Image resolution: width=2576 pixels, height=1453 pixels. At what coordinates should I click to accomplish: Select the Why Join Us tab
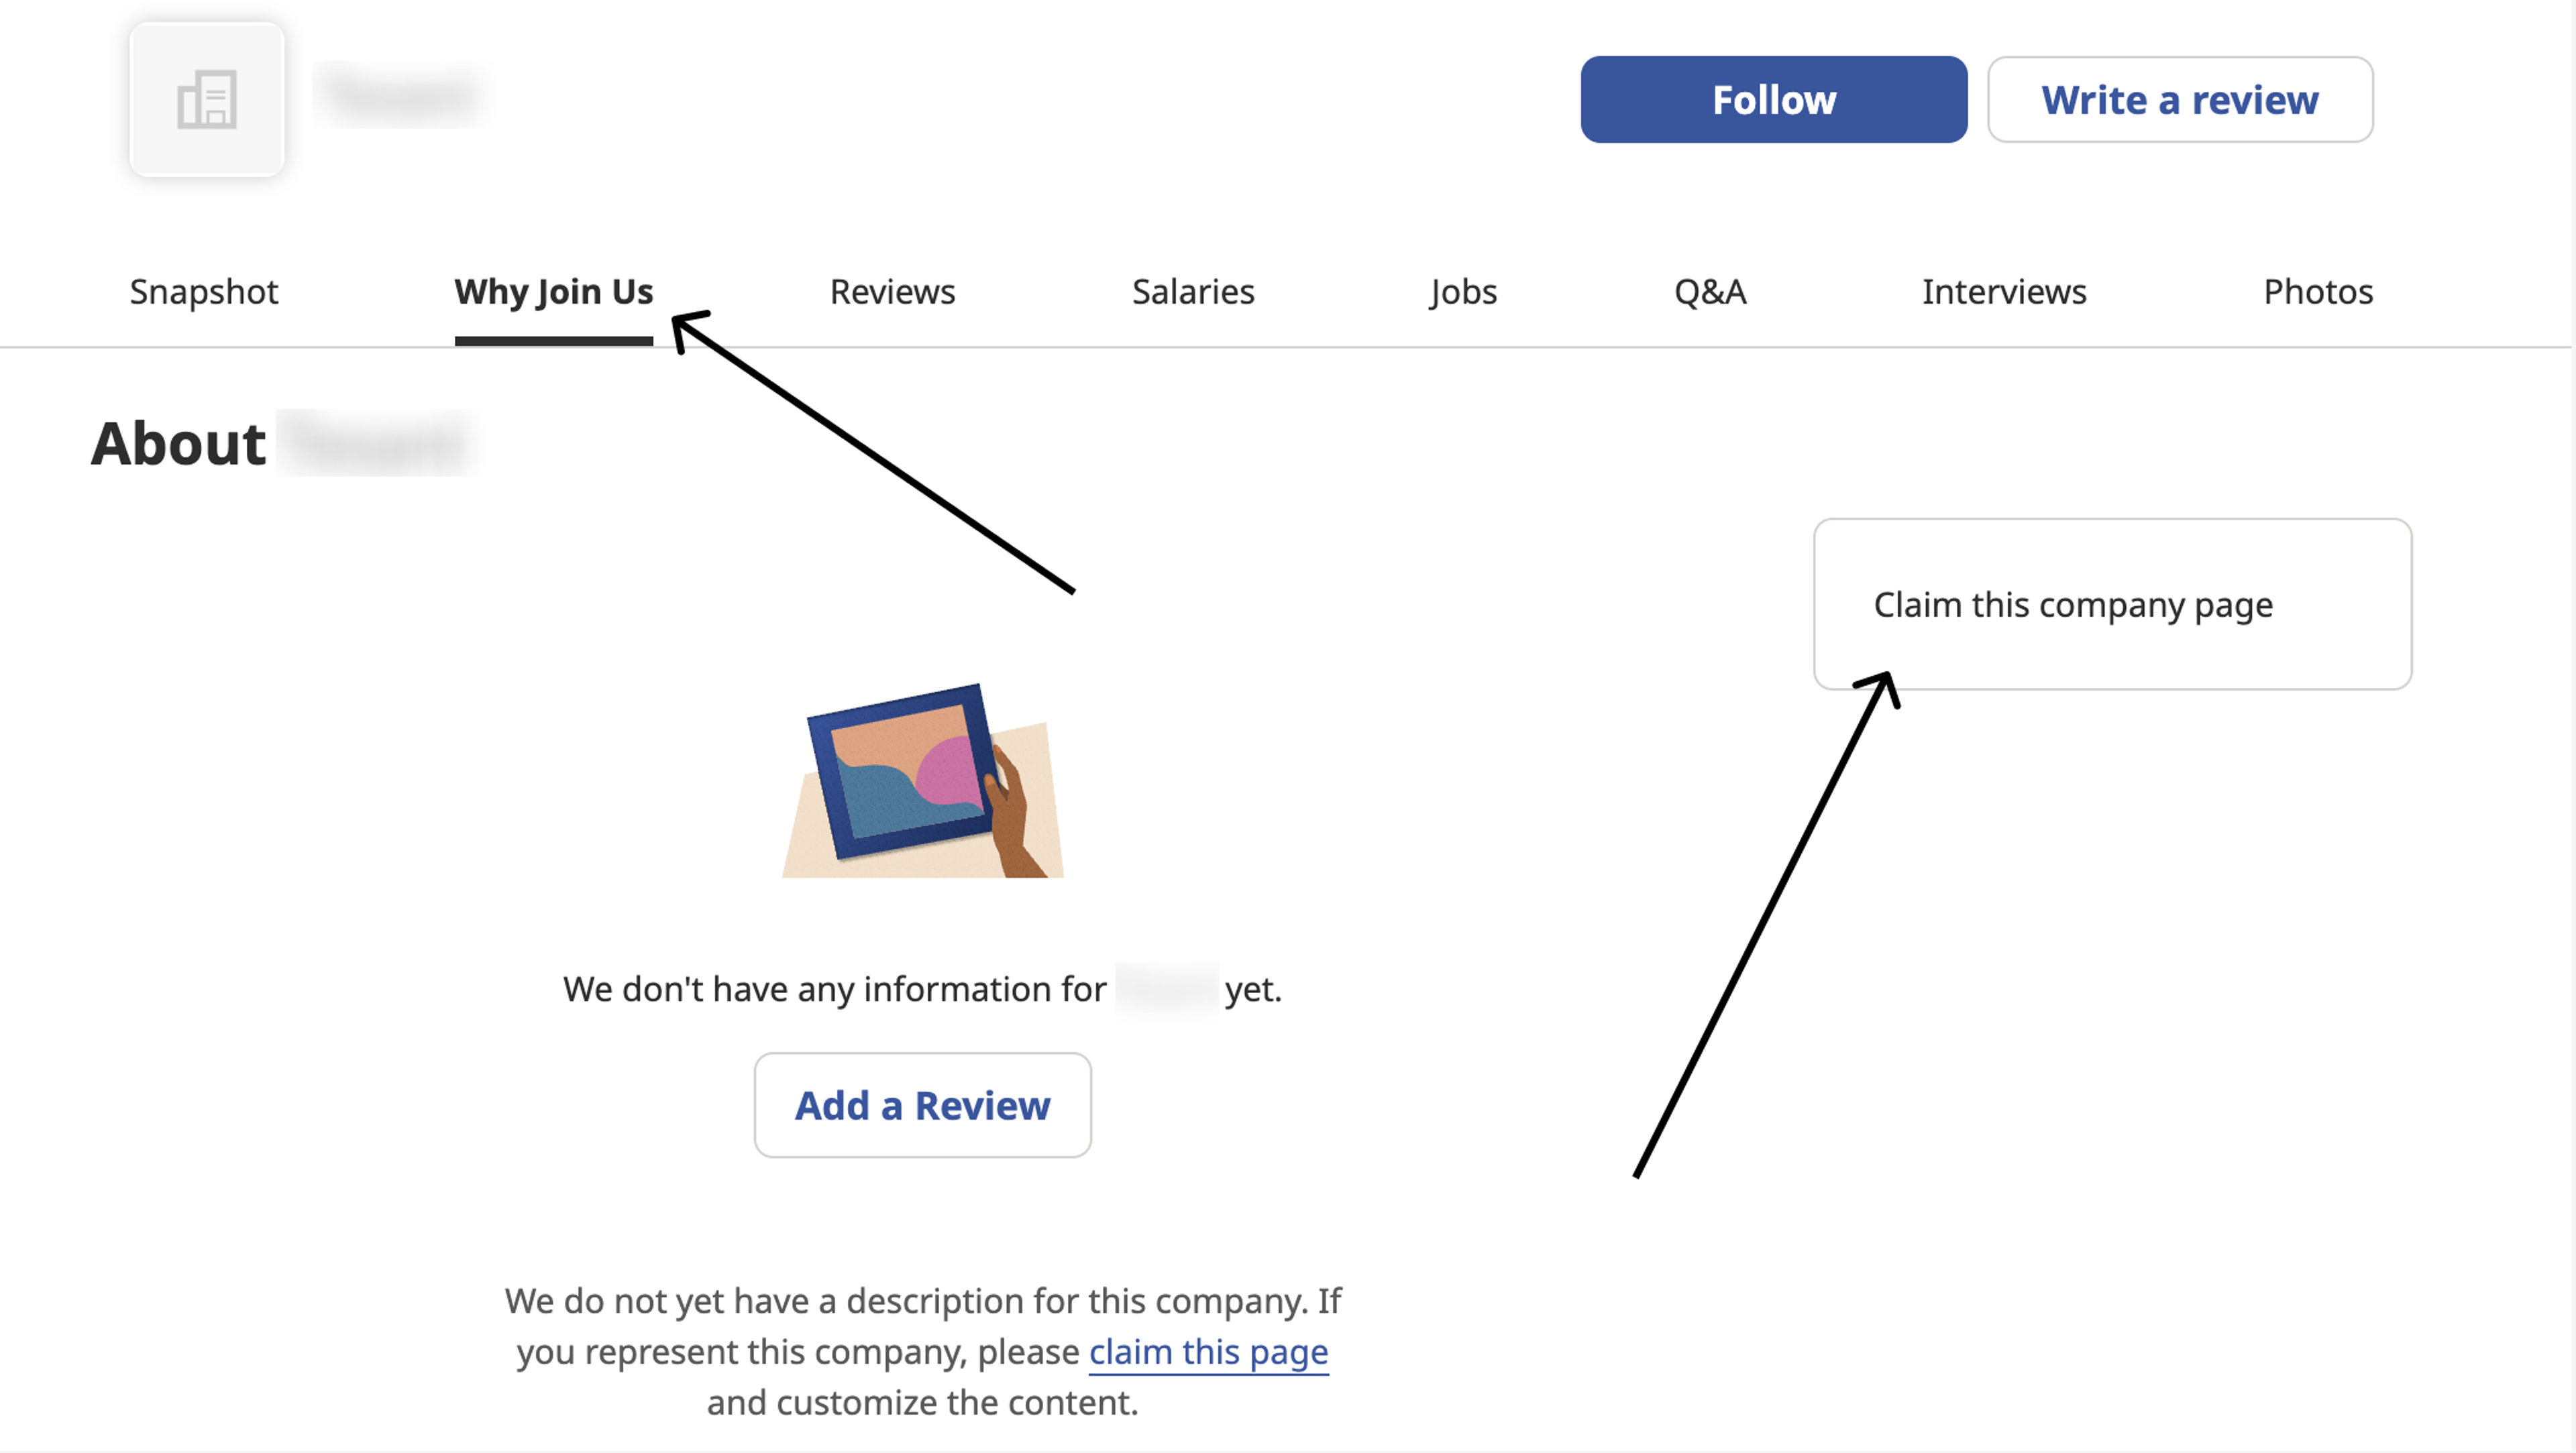point(554,292)
